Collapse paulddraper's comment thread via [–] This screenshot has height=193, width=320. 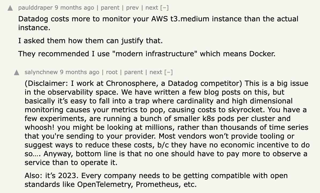(x=165, y=8)
